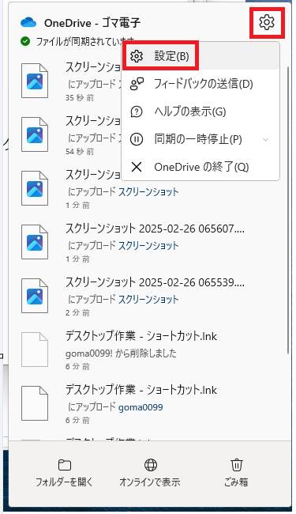296x514 pixels.
Task: Click the globe icon above オンラインで表示
Action: 151,464
